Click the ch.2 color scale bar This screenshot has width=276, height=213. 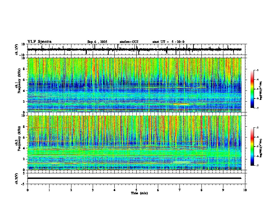252,147
